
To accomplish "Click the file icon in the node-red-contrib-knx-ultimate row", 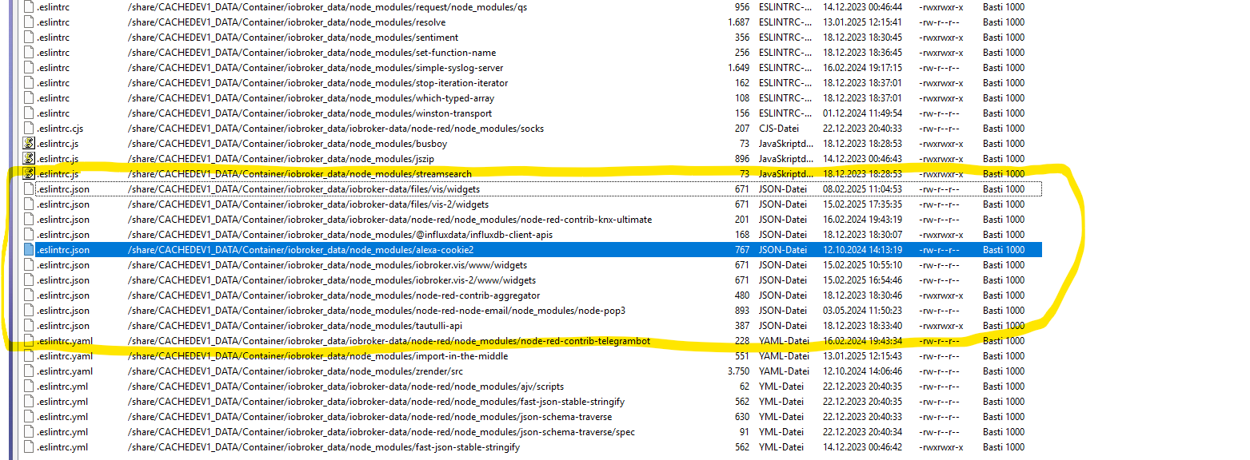I will (x=30, y=220).
